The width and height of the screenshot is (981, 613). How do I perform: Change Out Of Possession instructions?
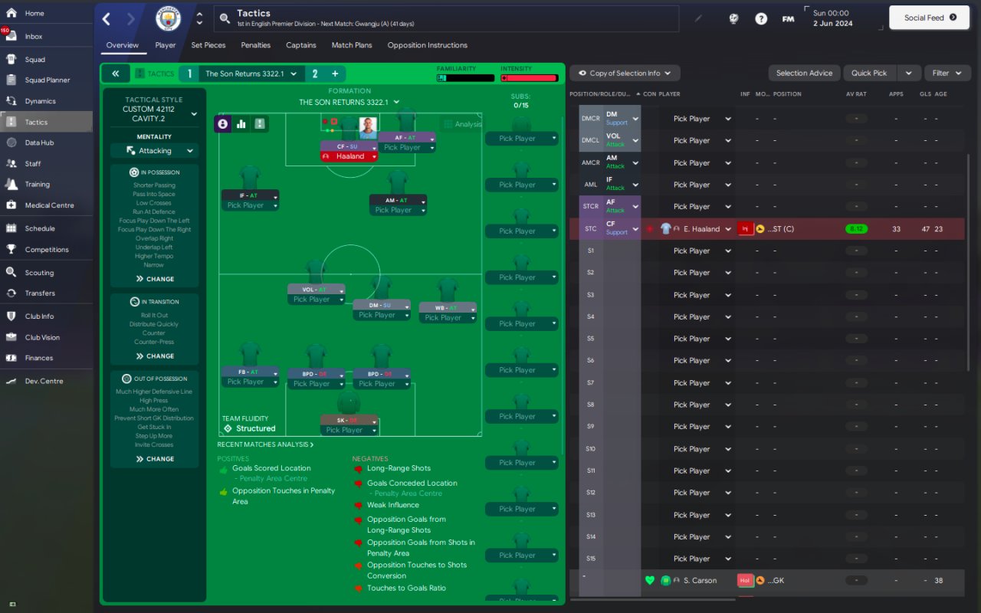tap(155, 459)
